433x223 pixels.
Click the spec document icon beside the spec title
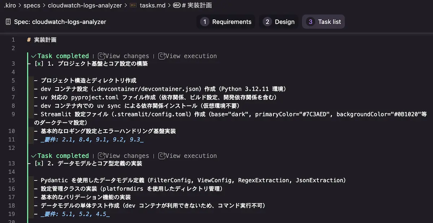point(8,22)
